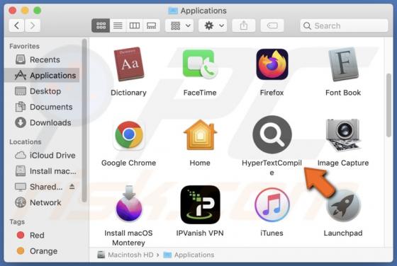The width and height of the screenshot is (397, 266).
Task: Filter by the Red tag
Action: coord(43,235)
